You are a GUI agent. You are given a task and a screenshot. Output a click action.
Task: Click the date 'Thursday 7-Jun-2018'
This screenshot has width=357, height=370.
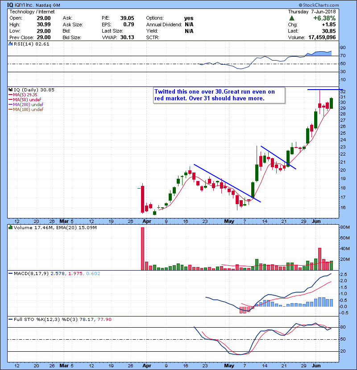point(311,12)
